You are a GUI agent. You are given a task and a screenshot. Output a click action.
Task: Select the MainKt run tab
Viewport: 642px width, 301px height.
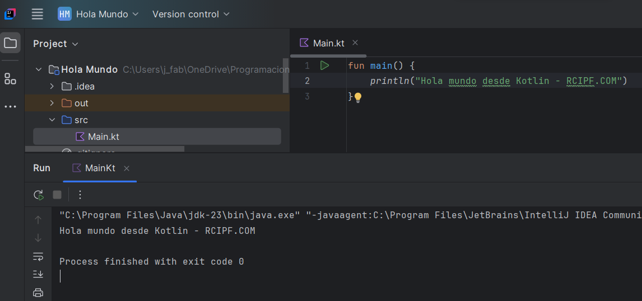click(x=100, y=168)
